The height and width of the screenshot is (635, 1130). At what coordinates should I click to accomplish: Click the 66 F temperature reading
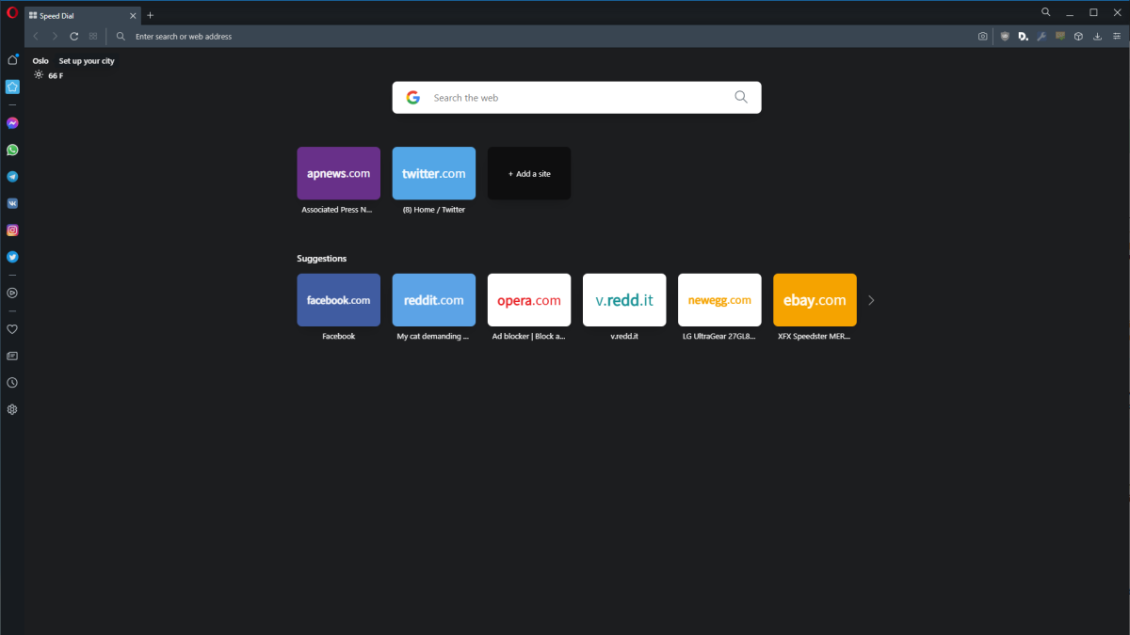(x=56, y=75)
